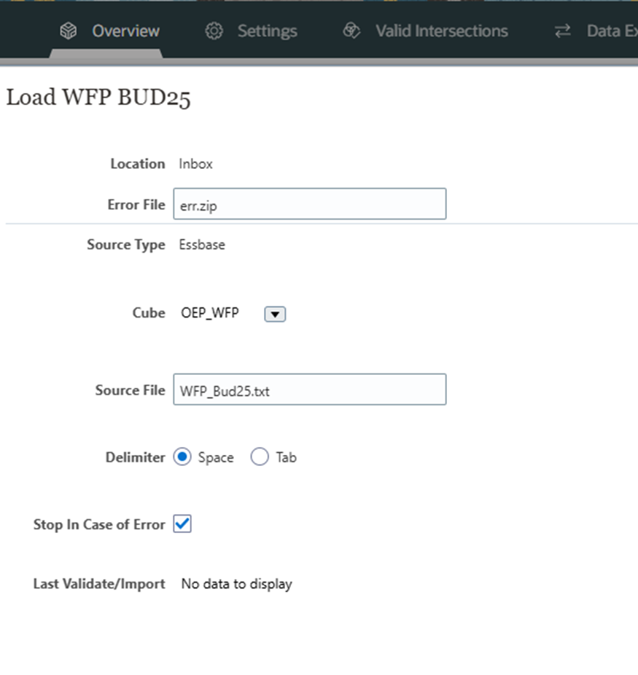Expand the Cube dropdown arrow
The width and height of the screenshot is (638, 675).
[274, 314]
